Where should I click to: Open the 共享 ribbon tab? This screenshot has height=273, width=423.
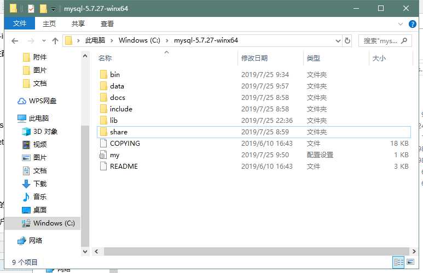pyautogui.click(x=78, y=23)
